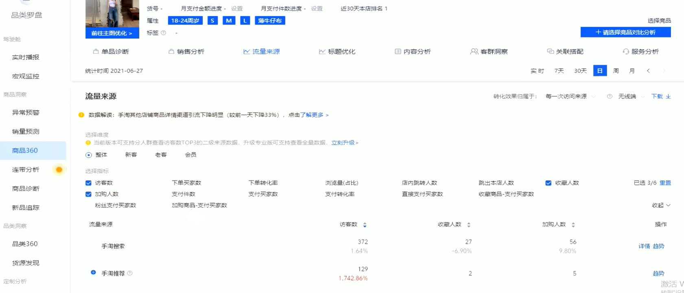Uncheck the 访客数 checkbox
Viewport: 684px width, 293px height.
[88, 183]
